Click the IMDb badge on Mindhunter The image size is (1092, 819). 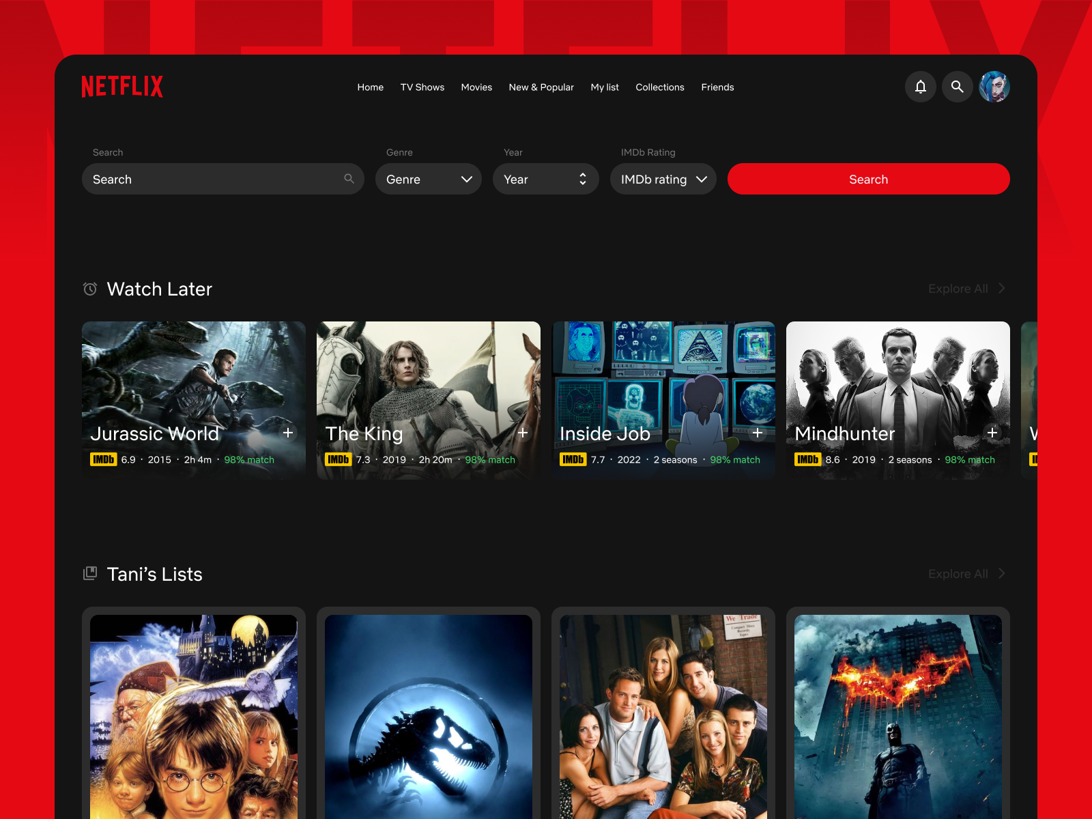(807, 459)
